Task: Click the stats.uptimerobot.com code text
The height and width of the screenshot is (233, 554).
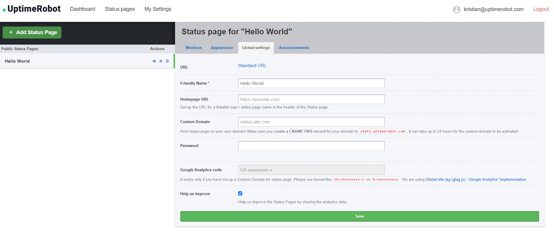Action: (x=382, y=132)
